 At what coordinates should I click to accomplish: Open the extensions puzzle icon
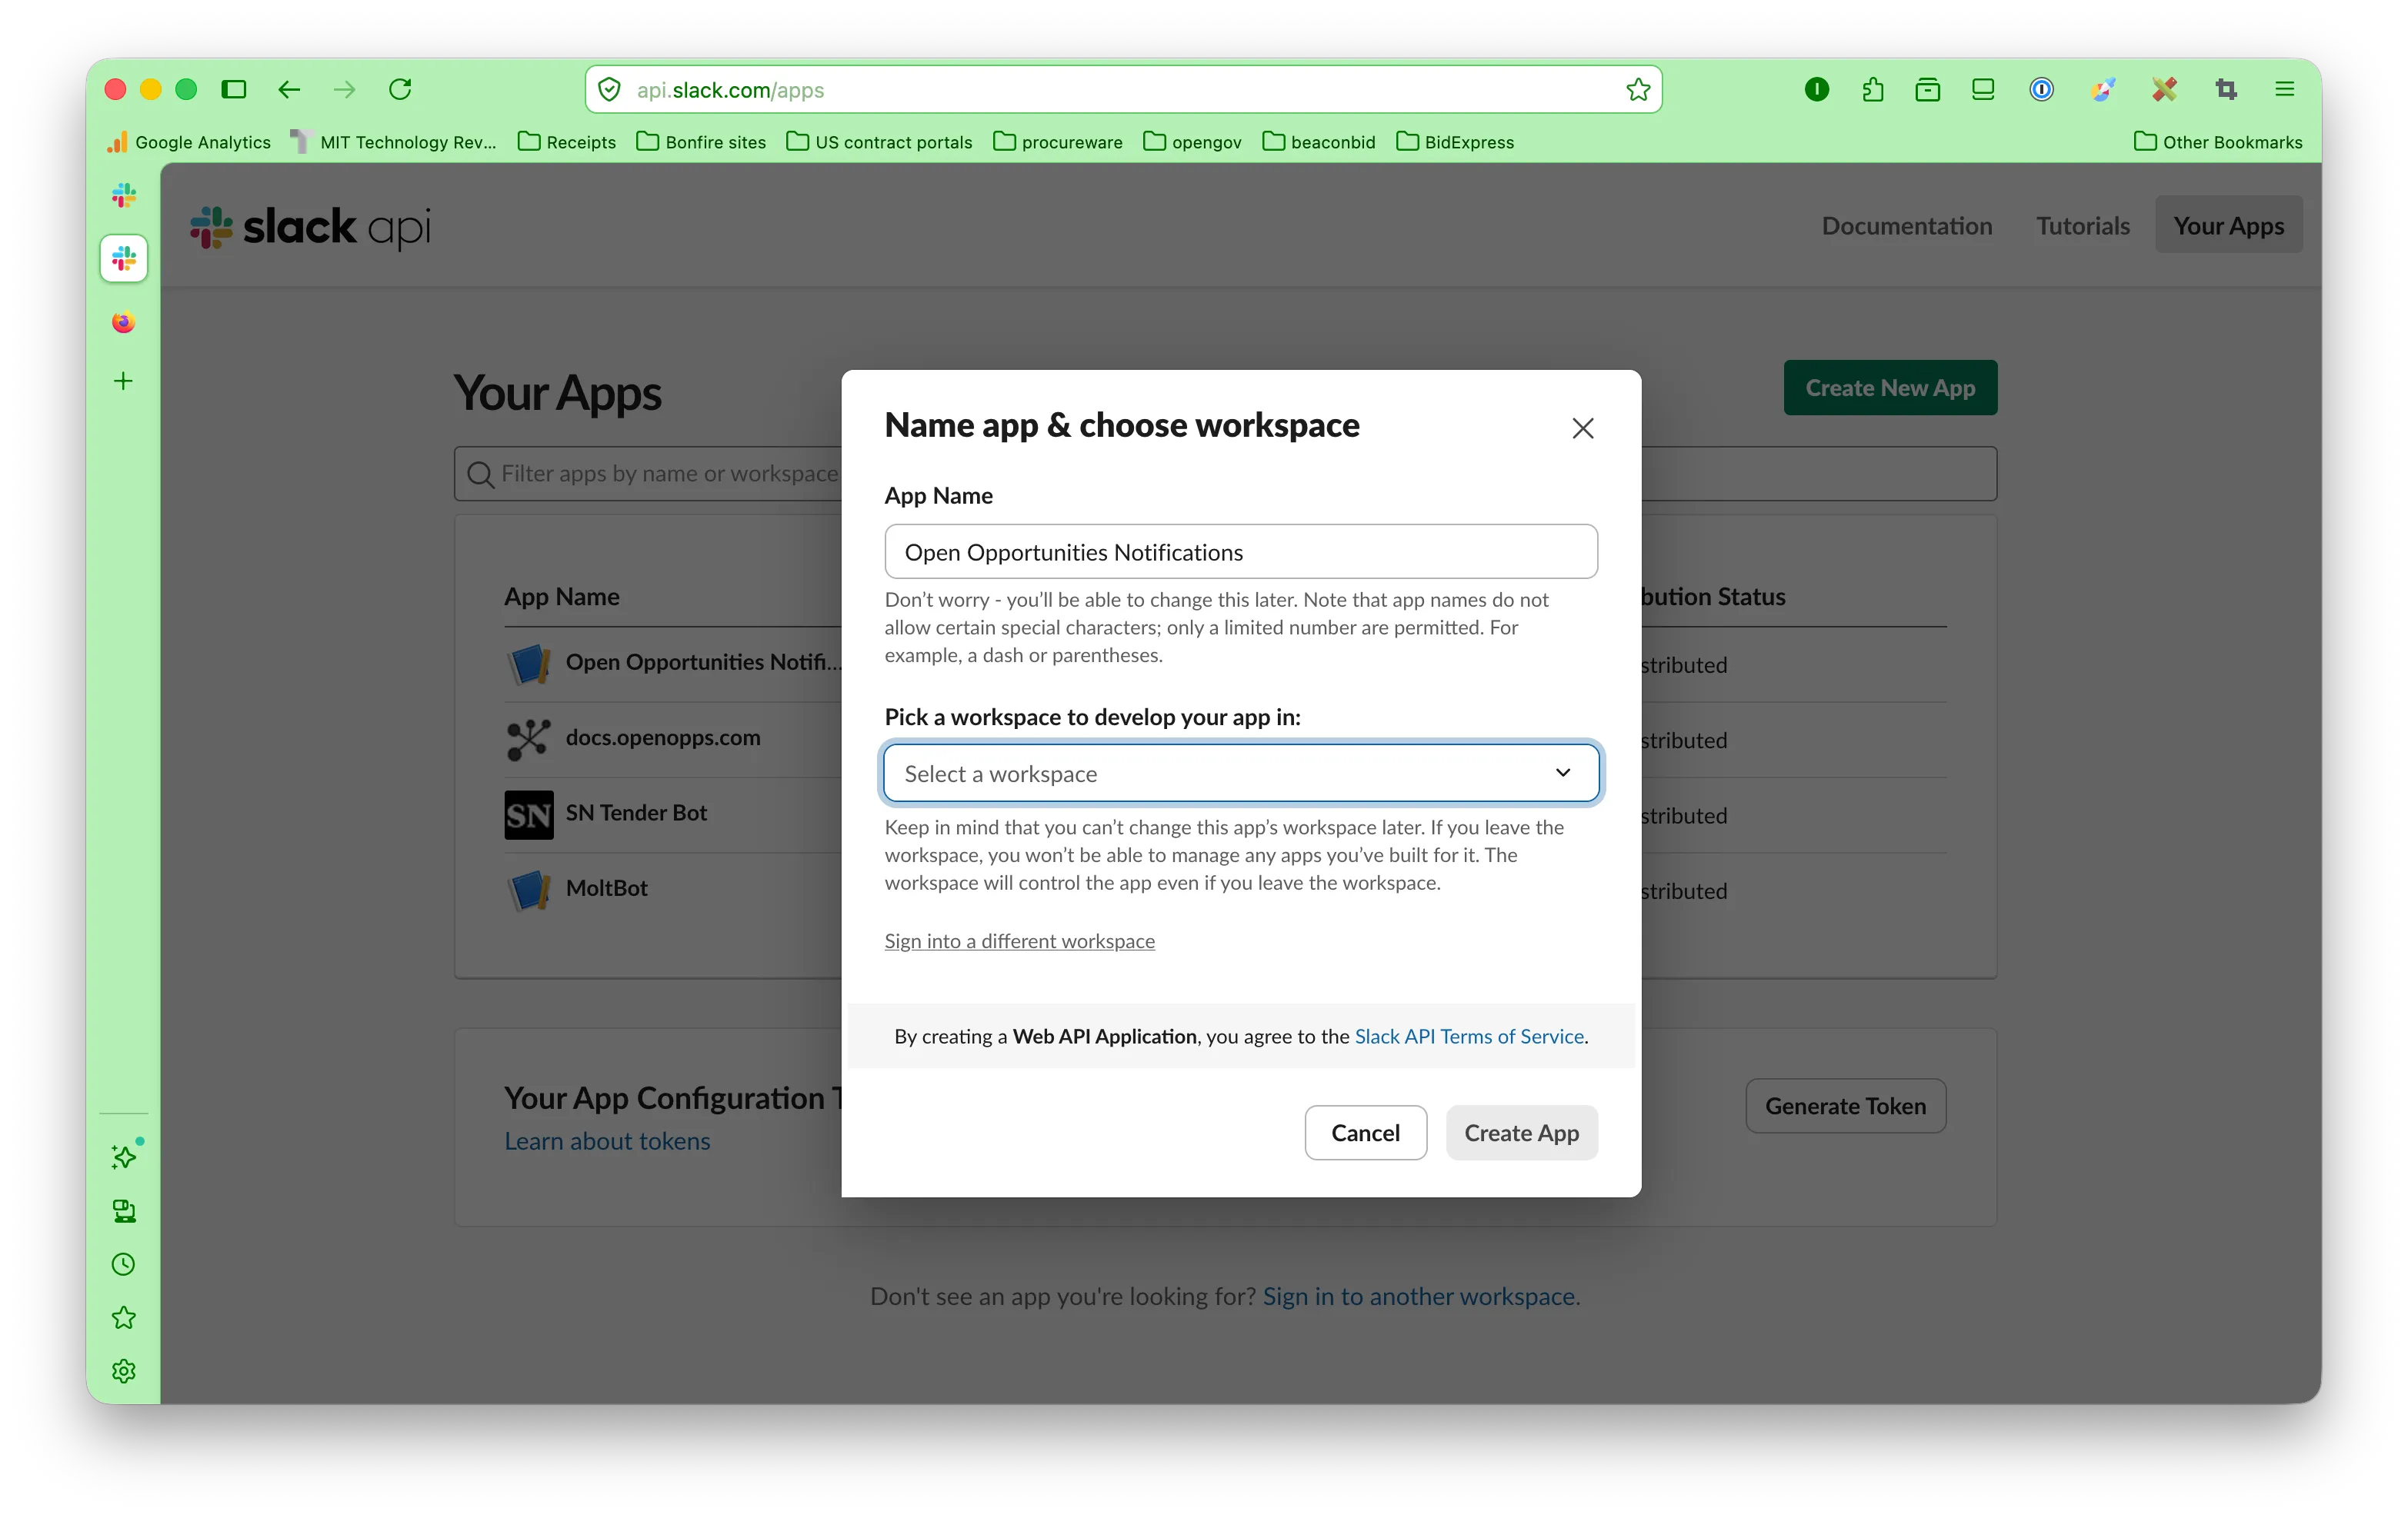click(1873, 90)
